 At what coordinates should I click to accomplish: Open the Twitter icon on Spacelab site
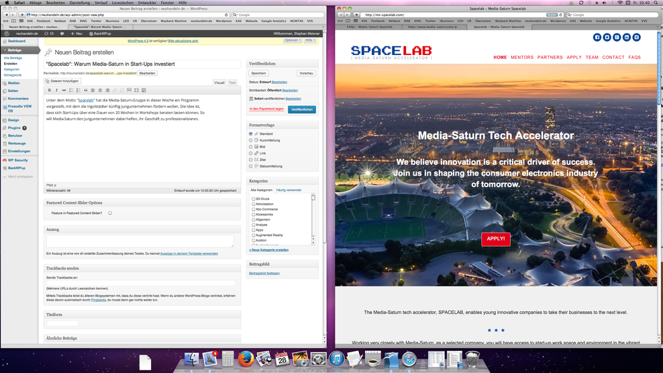coord(607,37)
